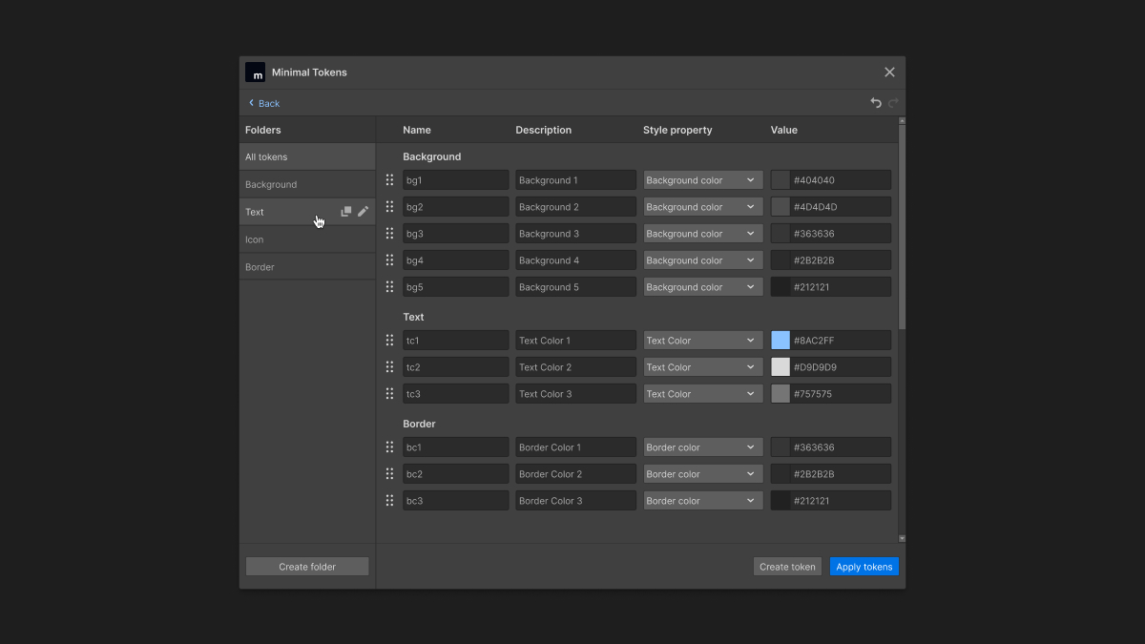Select the Icon folder
Image resolution: width=1145 pixels, height=644 pixels.
pyautogui.click(x=307, y=239)
